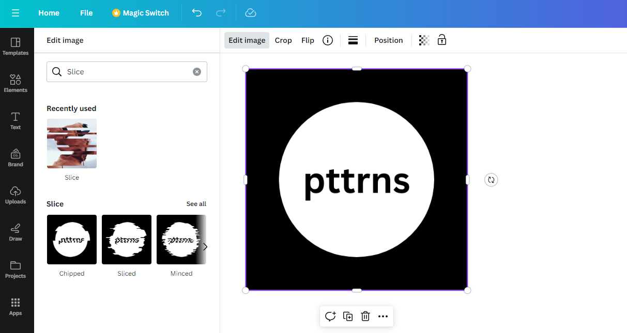Open the Templates sidebar panel
Screen dimensions: 627x333
[16, 46]
